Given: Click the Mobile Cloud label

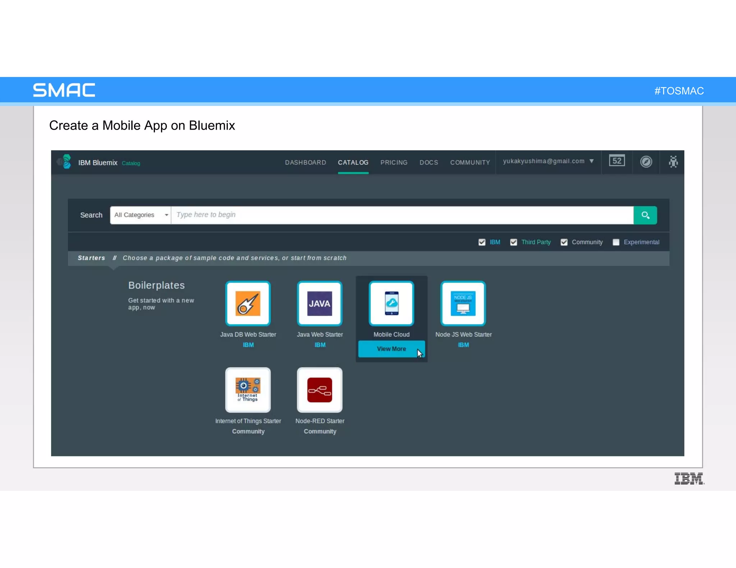Looking at the screenshot, I should (391, 334).
